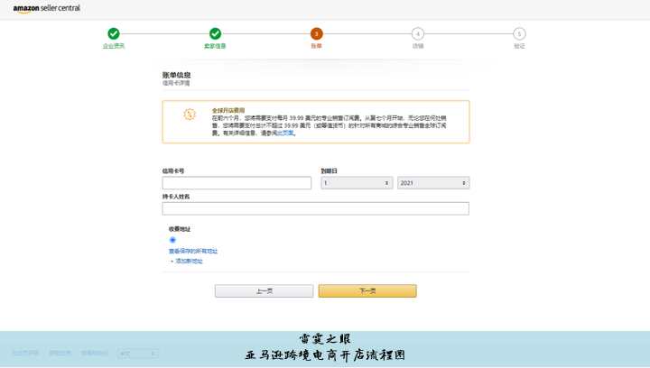This screenshot has width=650, height=368.
Task: Click the 卖家信息 step label
Action: pyautogui.click(x=215, y=46)
